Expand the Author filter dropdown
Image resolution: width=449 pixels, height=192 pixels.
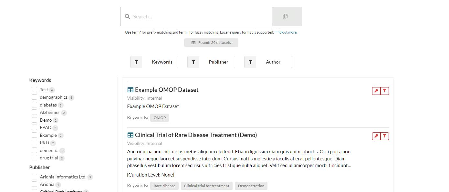tap(268, 62)
